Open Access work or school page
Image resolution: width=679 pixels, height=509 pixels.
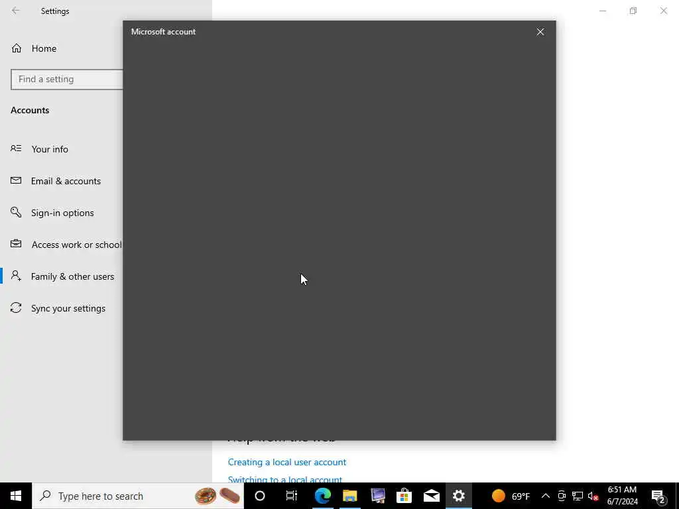[77, 245]
